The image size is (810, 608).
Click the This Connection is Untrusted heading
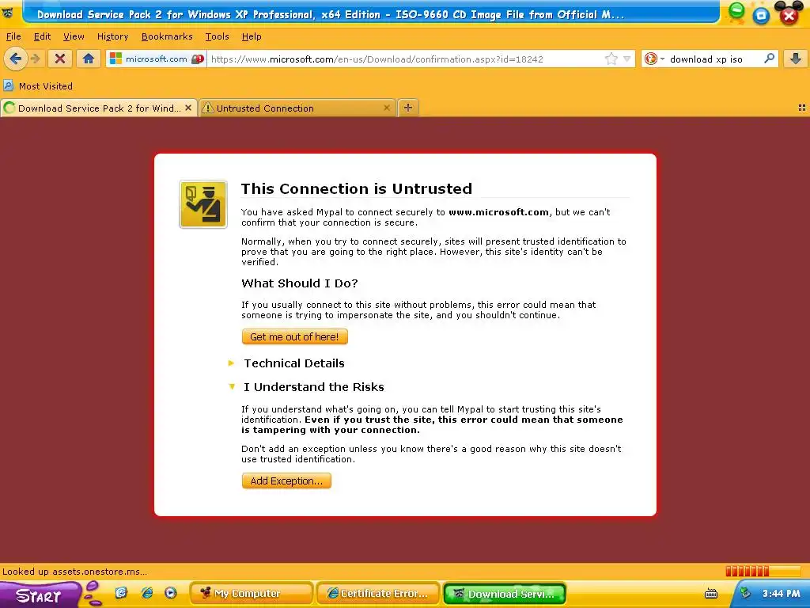[357, 188]
